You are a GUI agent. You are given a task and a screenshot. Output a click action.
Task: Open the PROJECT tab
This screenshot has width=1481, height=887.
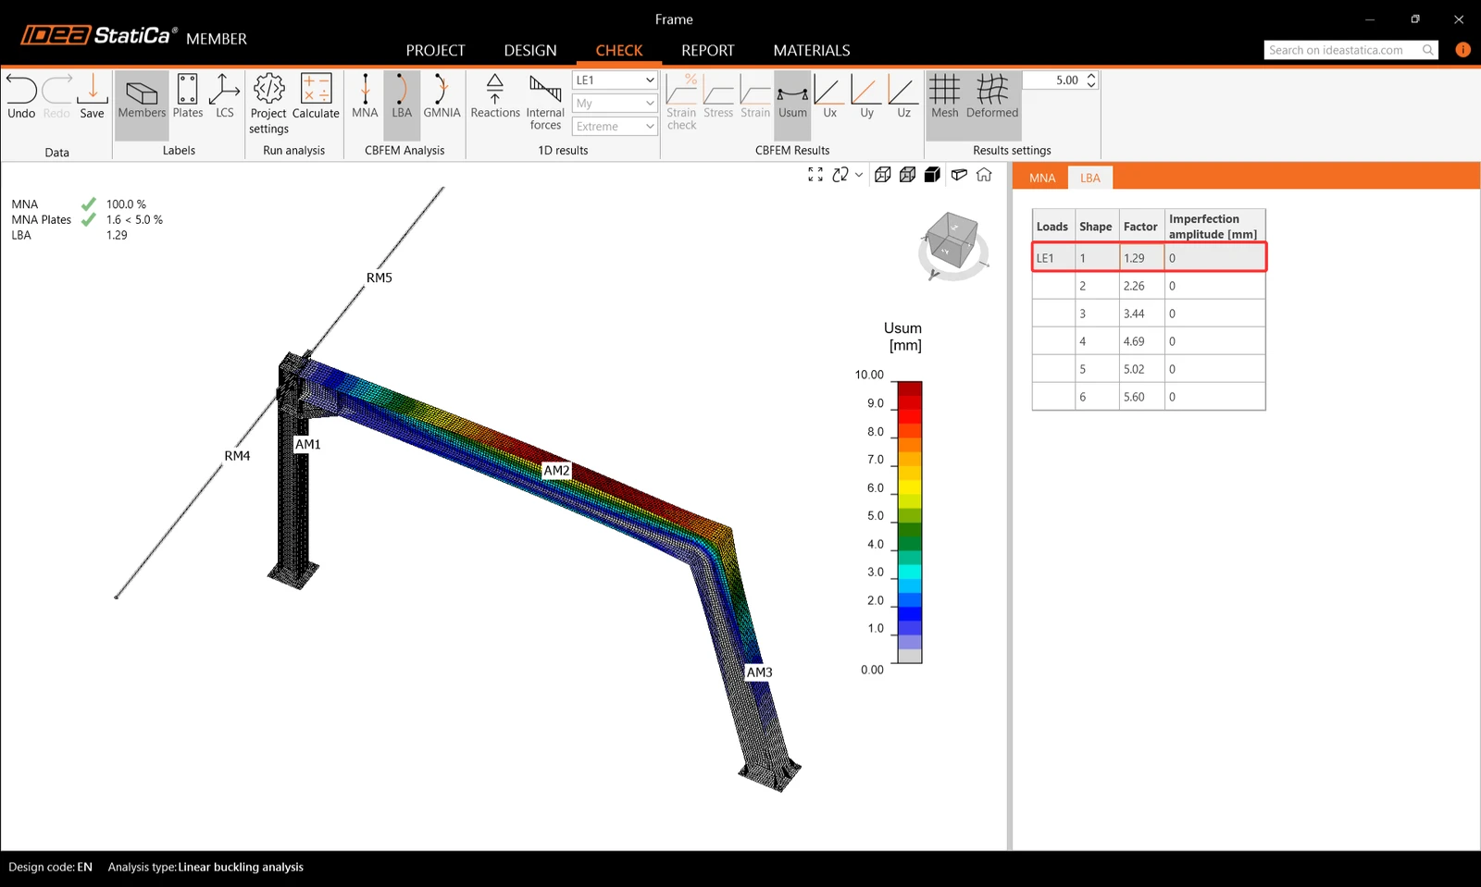pyautogui.click(x=435, y=50)
